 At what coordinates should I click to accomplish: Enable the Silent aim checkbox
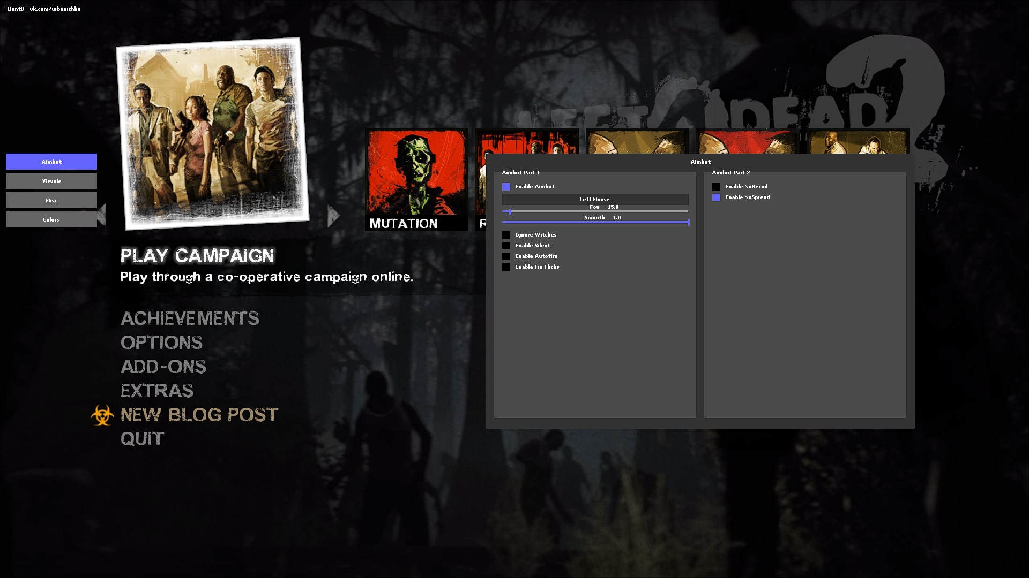pos(506,246)
